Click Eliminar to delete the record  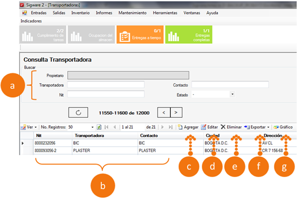coord(231,127)
